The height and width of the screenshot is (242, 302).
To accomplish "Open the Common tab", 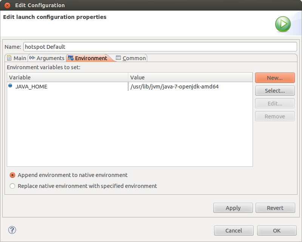I will 134,58.
